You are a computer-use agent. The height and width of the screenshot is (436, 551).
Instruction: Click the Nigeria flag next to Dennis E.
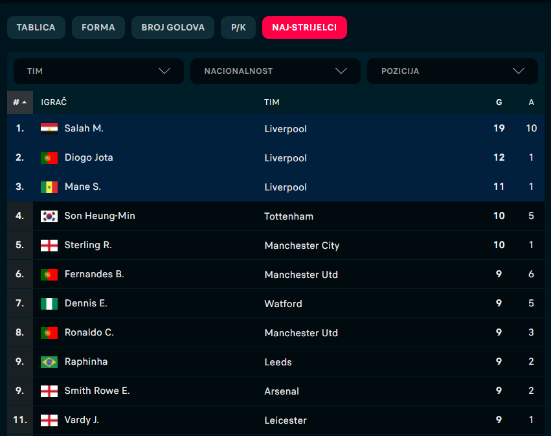[x=49, y=304]
